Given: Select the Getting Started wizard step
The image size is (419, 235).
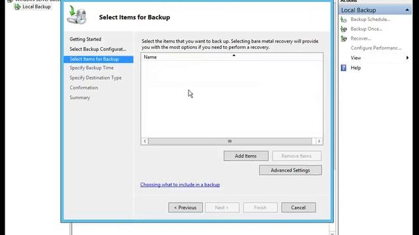Looking at the screenshot, I should pyautogui.click(x=86, y=39).
